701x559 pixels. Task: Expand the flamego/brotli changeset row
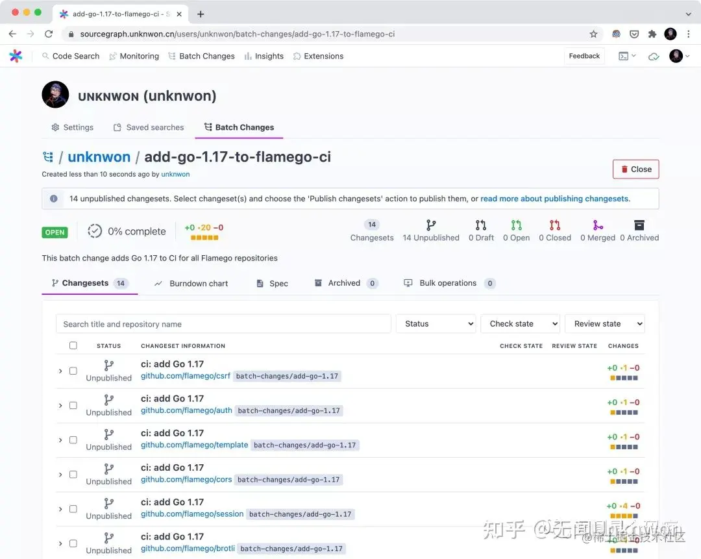point(60,543)
